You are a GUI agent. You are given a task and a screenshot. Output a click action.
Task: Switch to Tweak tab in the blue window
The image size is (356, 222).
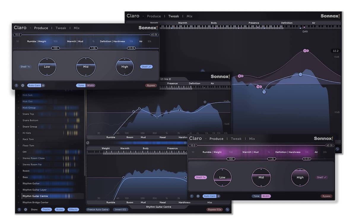(x=61, y=28)
